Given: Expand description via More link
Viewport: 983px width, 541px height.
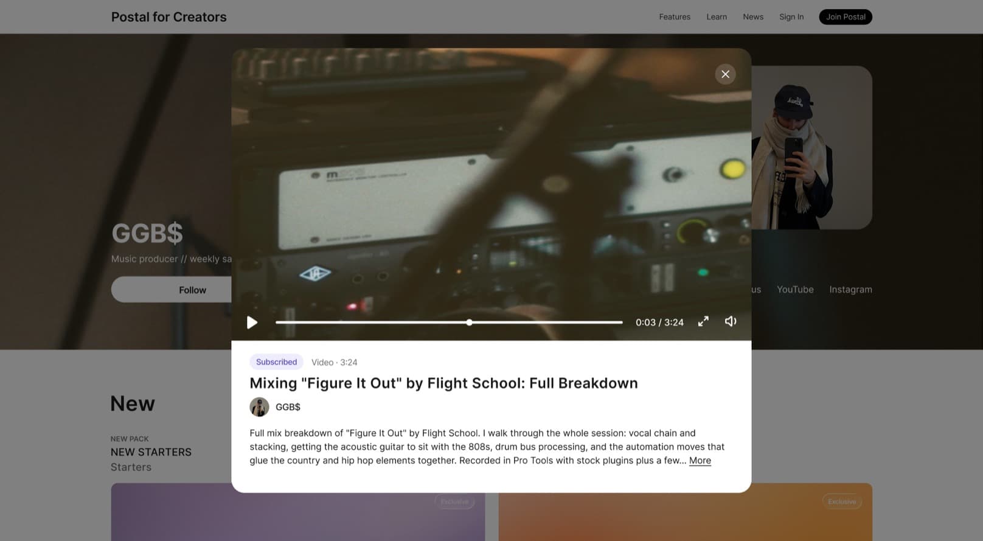Looking at the screenshot, I should pos(700,461).
